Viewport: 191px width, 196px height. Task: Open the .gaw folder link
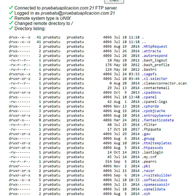(x=146, y=134)
